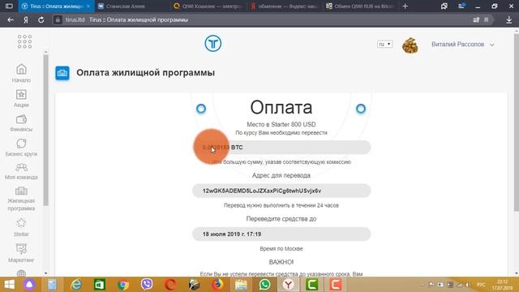The width and height of the screenshot is (519, 292).
Task: Reload the page with refresh icon
Action: [41, 19]
